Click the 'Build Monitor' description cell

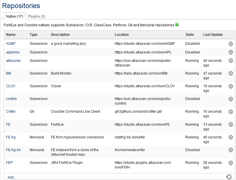pos(61,73)
